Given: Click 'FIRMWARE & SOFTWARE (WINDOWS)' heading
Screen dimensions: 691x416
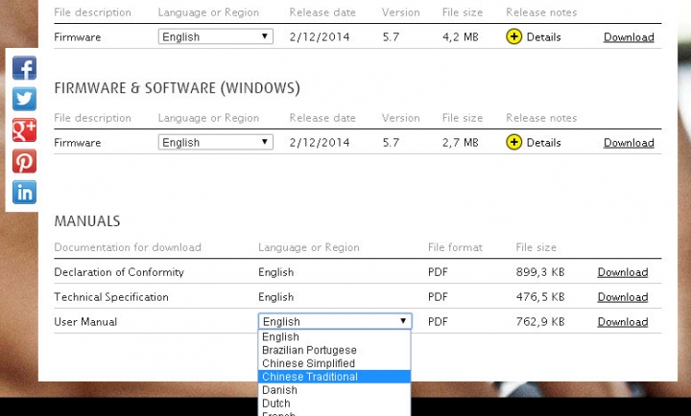Looking at the screenshot, I should 177,88.
